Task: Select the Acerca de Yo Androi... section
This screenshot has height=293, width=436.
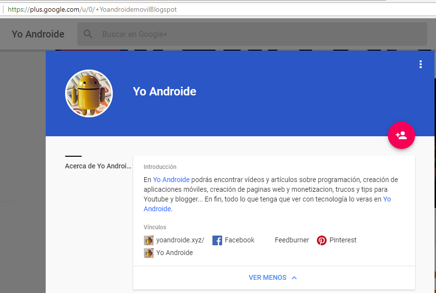Action: click(x=98, y=166)
